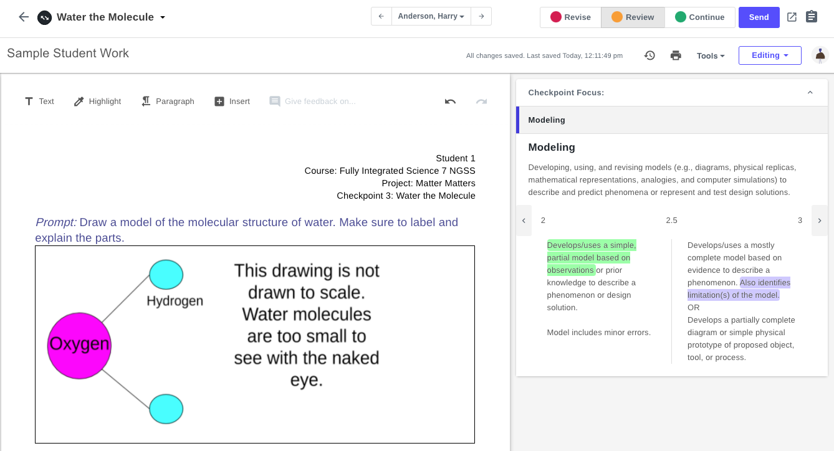Click the round checkpoint icon beside the title
Image resolution: width=834 pixels, height=451 pixels.
44,17
